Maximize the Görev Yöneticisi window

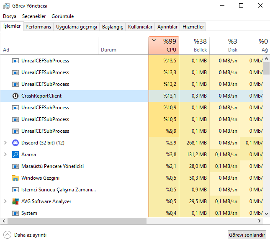(241, 6)
